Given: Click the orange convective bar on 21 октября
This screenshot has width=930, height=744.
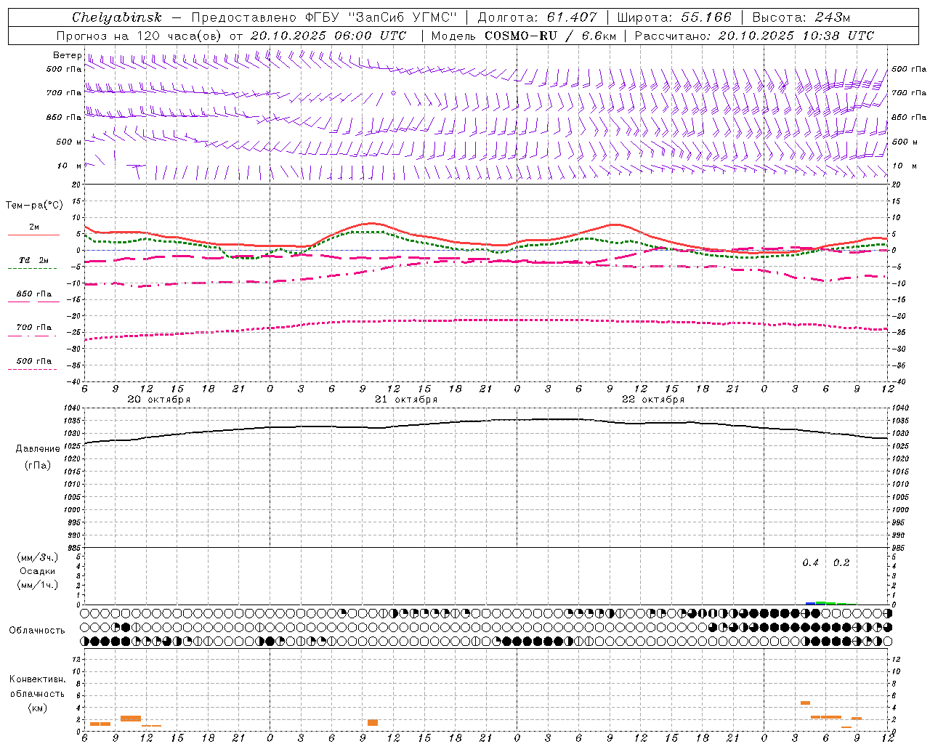Looking at the screenshot, I should point(373,722).
